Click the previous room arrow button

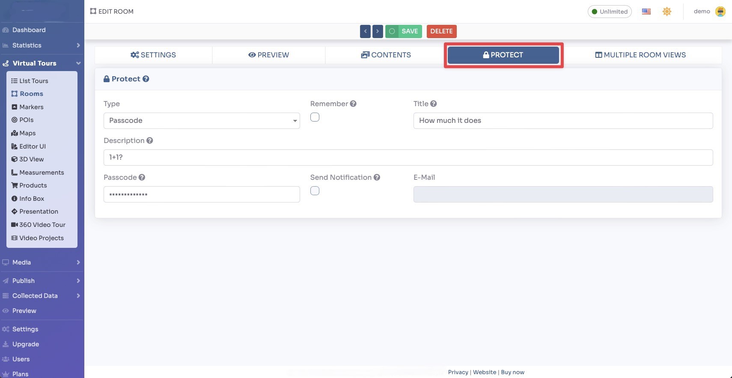(365, 31)
